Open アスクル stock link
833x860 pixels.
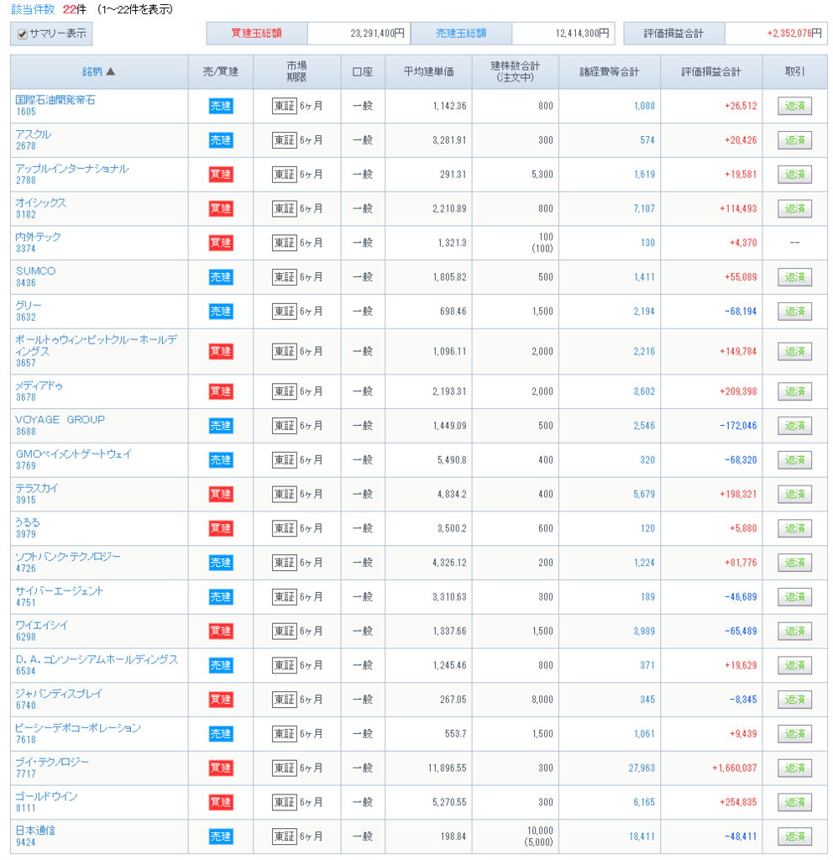[33, 134]
